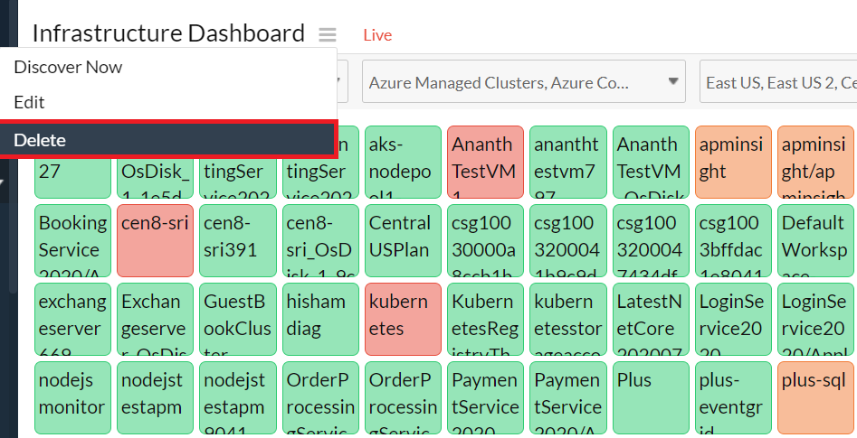Open the orange plus-sql tile
The image size is (857, 438).
point(812,397)
